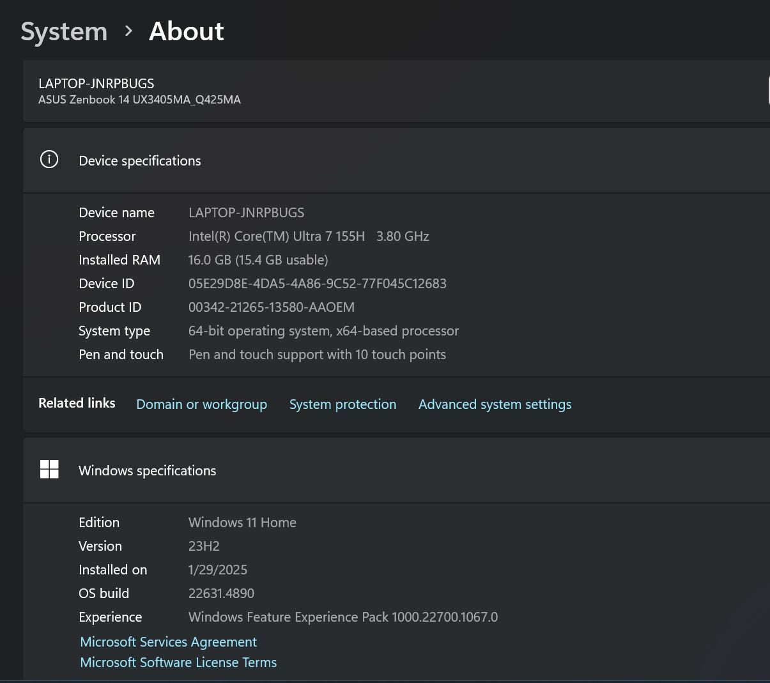The image size is (770, 683).
Task: Click the Pen and touch label
Action: [x=121, y=355]
